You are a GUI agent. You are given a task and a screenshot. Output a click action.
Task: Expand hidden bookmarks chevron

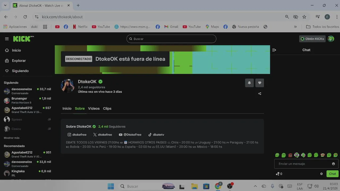(x=295, y=27)
